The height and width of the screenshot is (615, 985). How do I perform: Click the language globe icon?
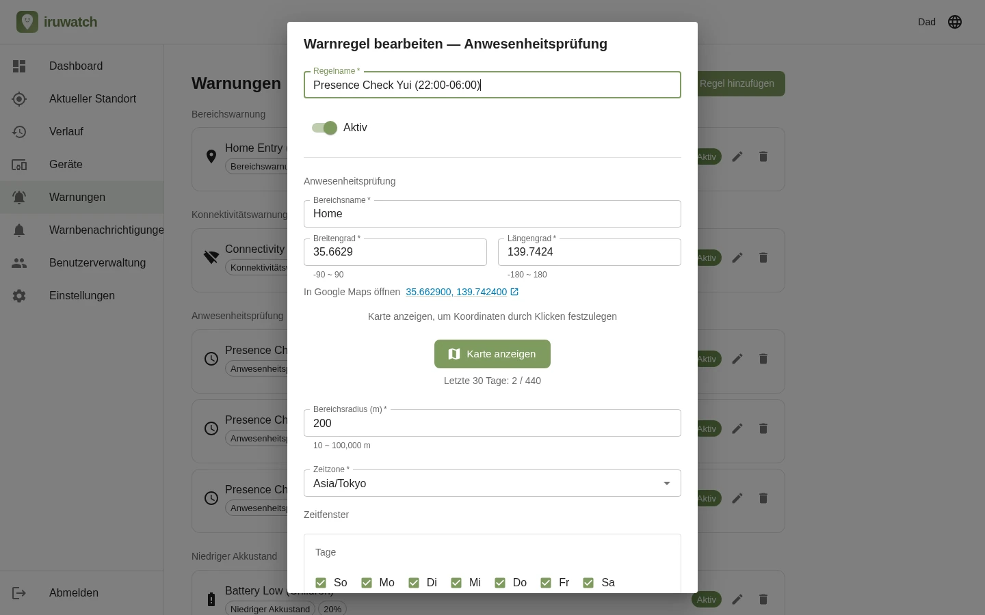click(955, 22)
